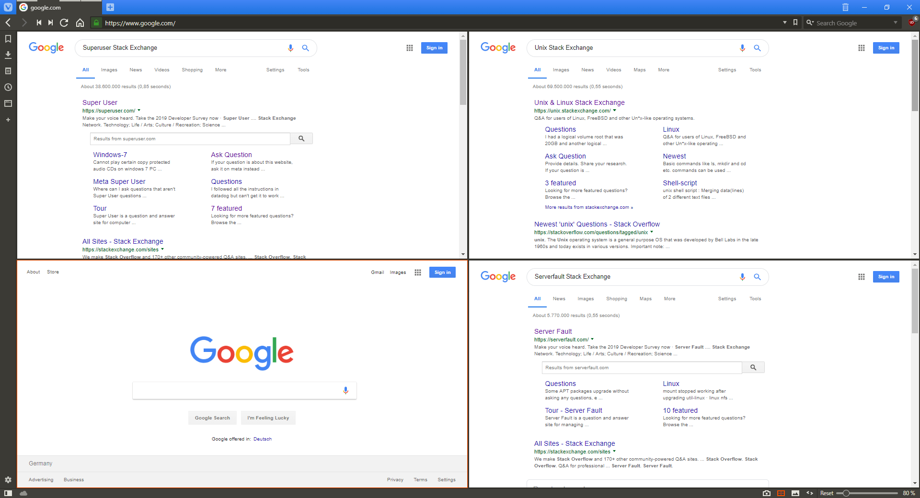Viewport: 920px width, 498px height.
Task: Select the News tab in Serverfault search results
Action: 559,299
